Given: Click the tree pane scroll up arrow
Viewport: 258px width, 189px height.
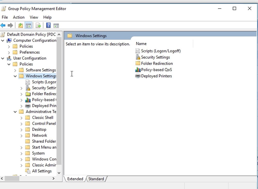Looking at the screenshot, I should (x=59, y=34).
